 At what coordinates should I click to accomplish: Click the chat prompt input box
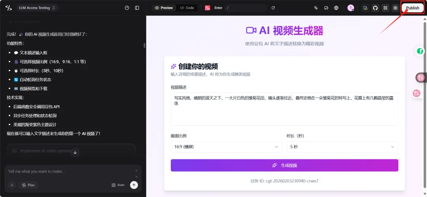click(x=70, y=172)
